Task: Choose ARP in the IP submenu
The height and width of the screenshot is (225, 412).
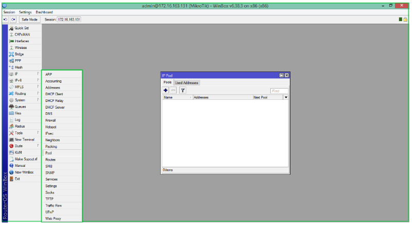Action: (62, 75)
